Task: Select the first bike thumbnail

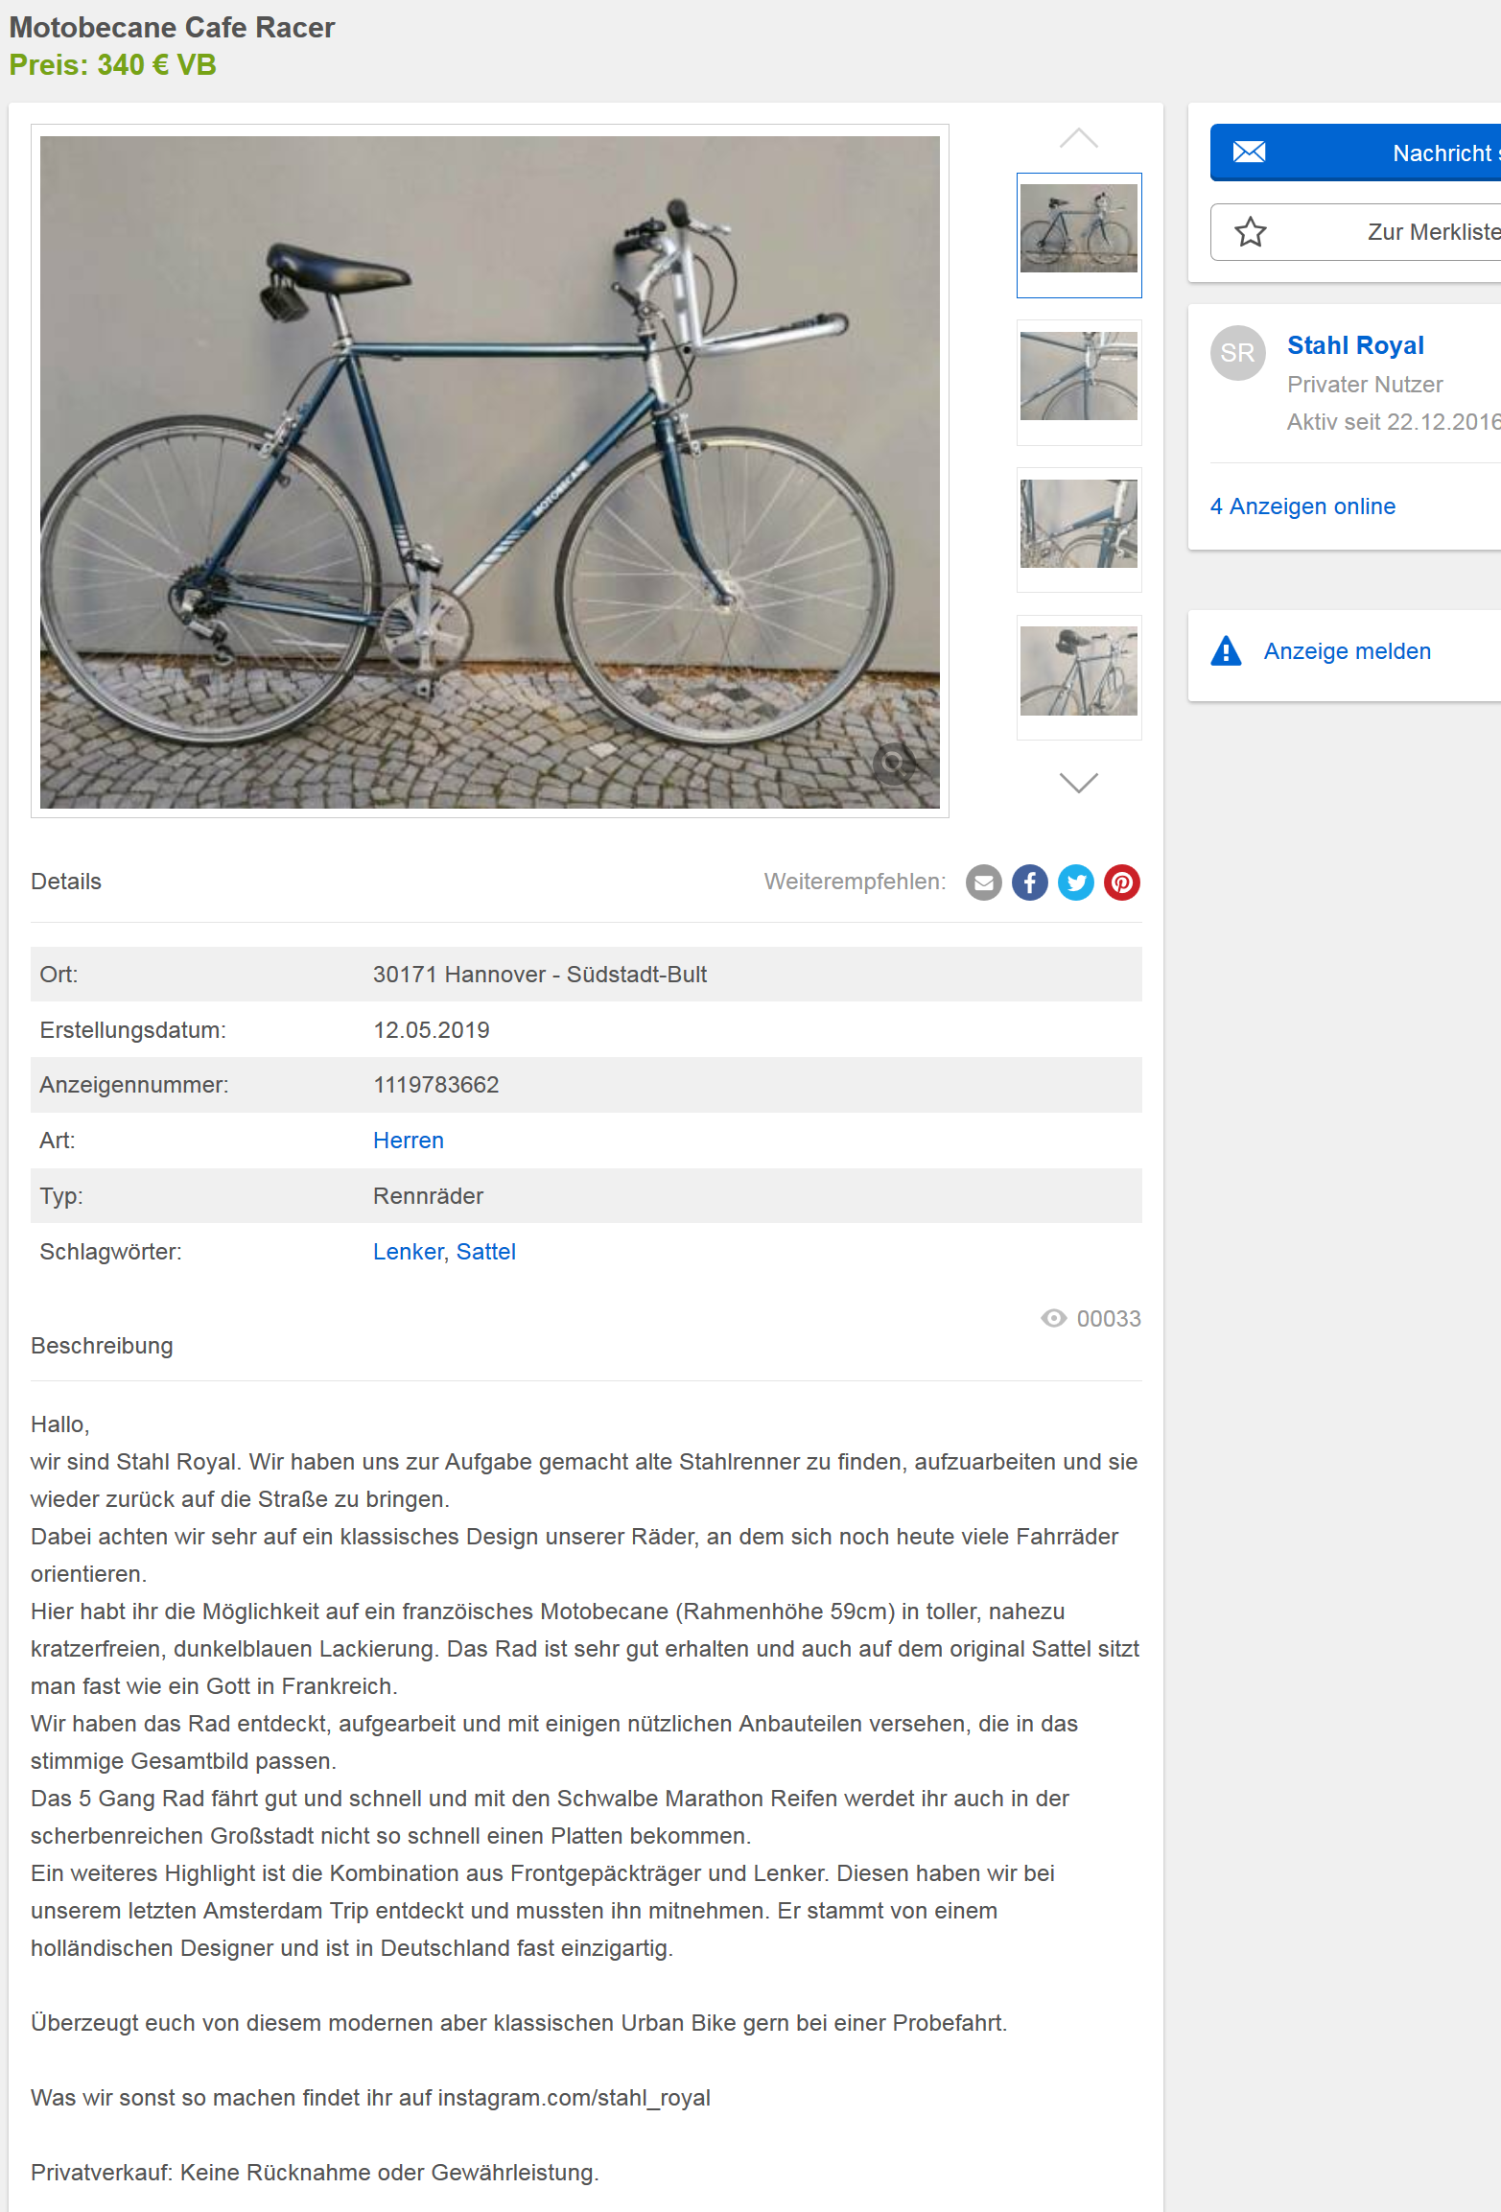Action: pos(1079,235)
